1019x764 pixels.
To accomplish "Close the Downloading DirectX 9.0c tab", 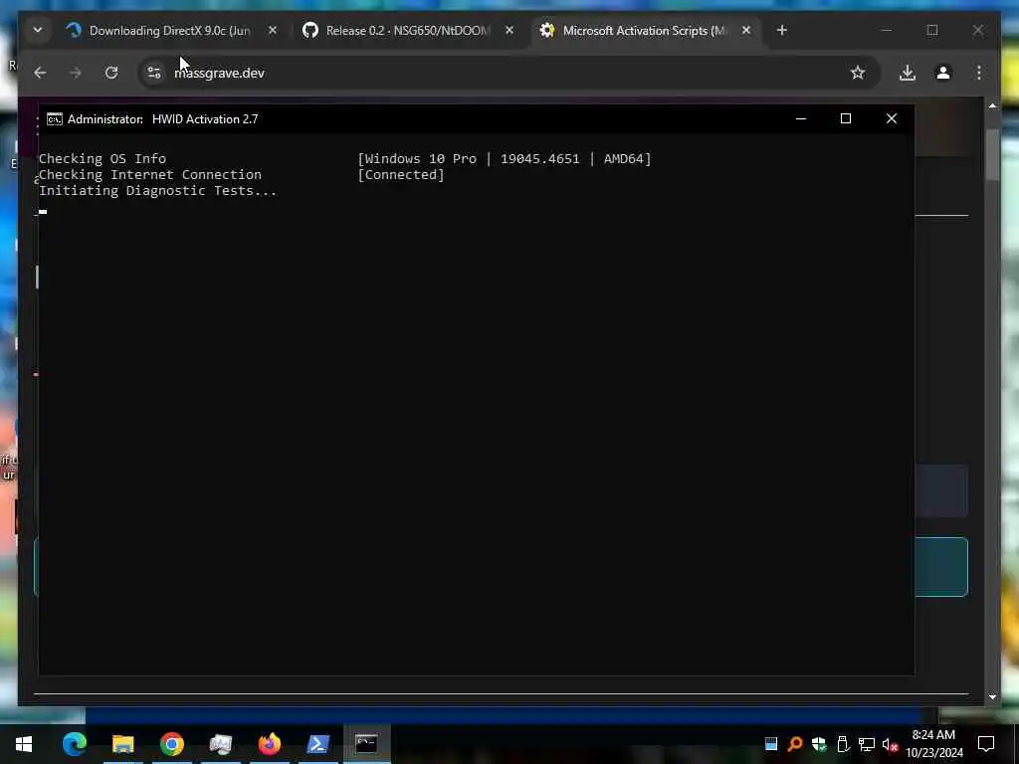I will tap(273, 31).
